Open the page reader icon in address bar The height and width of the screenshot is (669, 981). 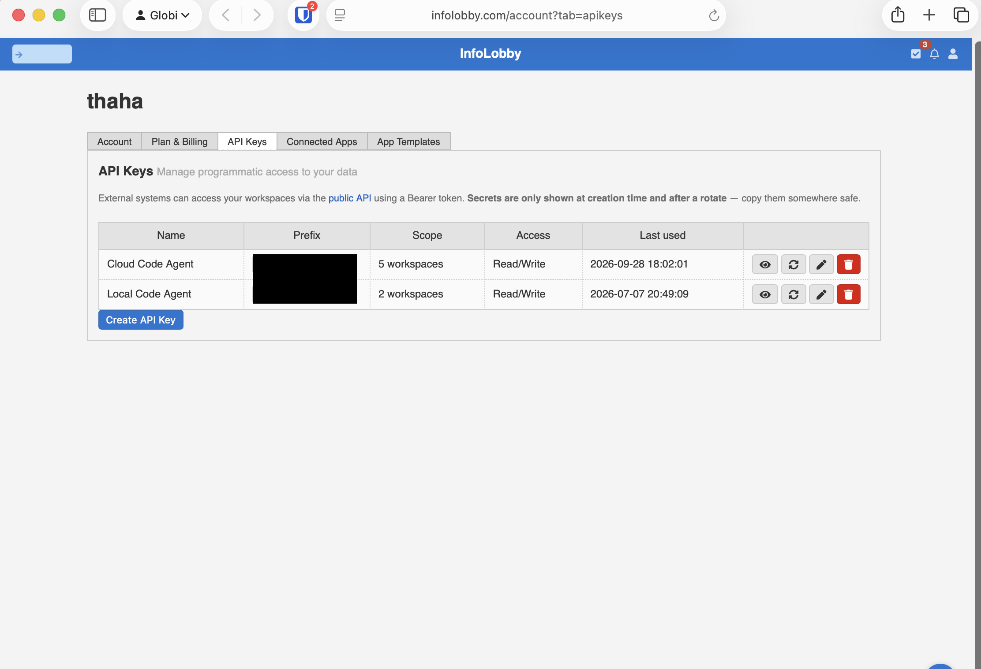tap(340, 15)
